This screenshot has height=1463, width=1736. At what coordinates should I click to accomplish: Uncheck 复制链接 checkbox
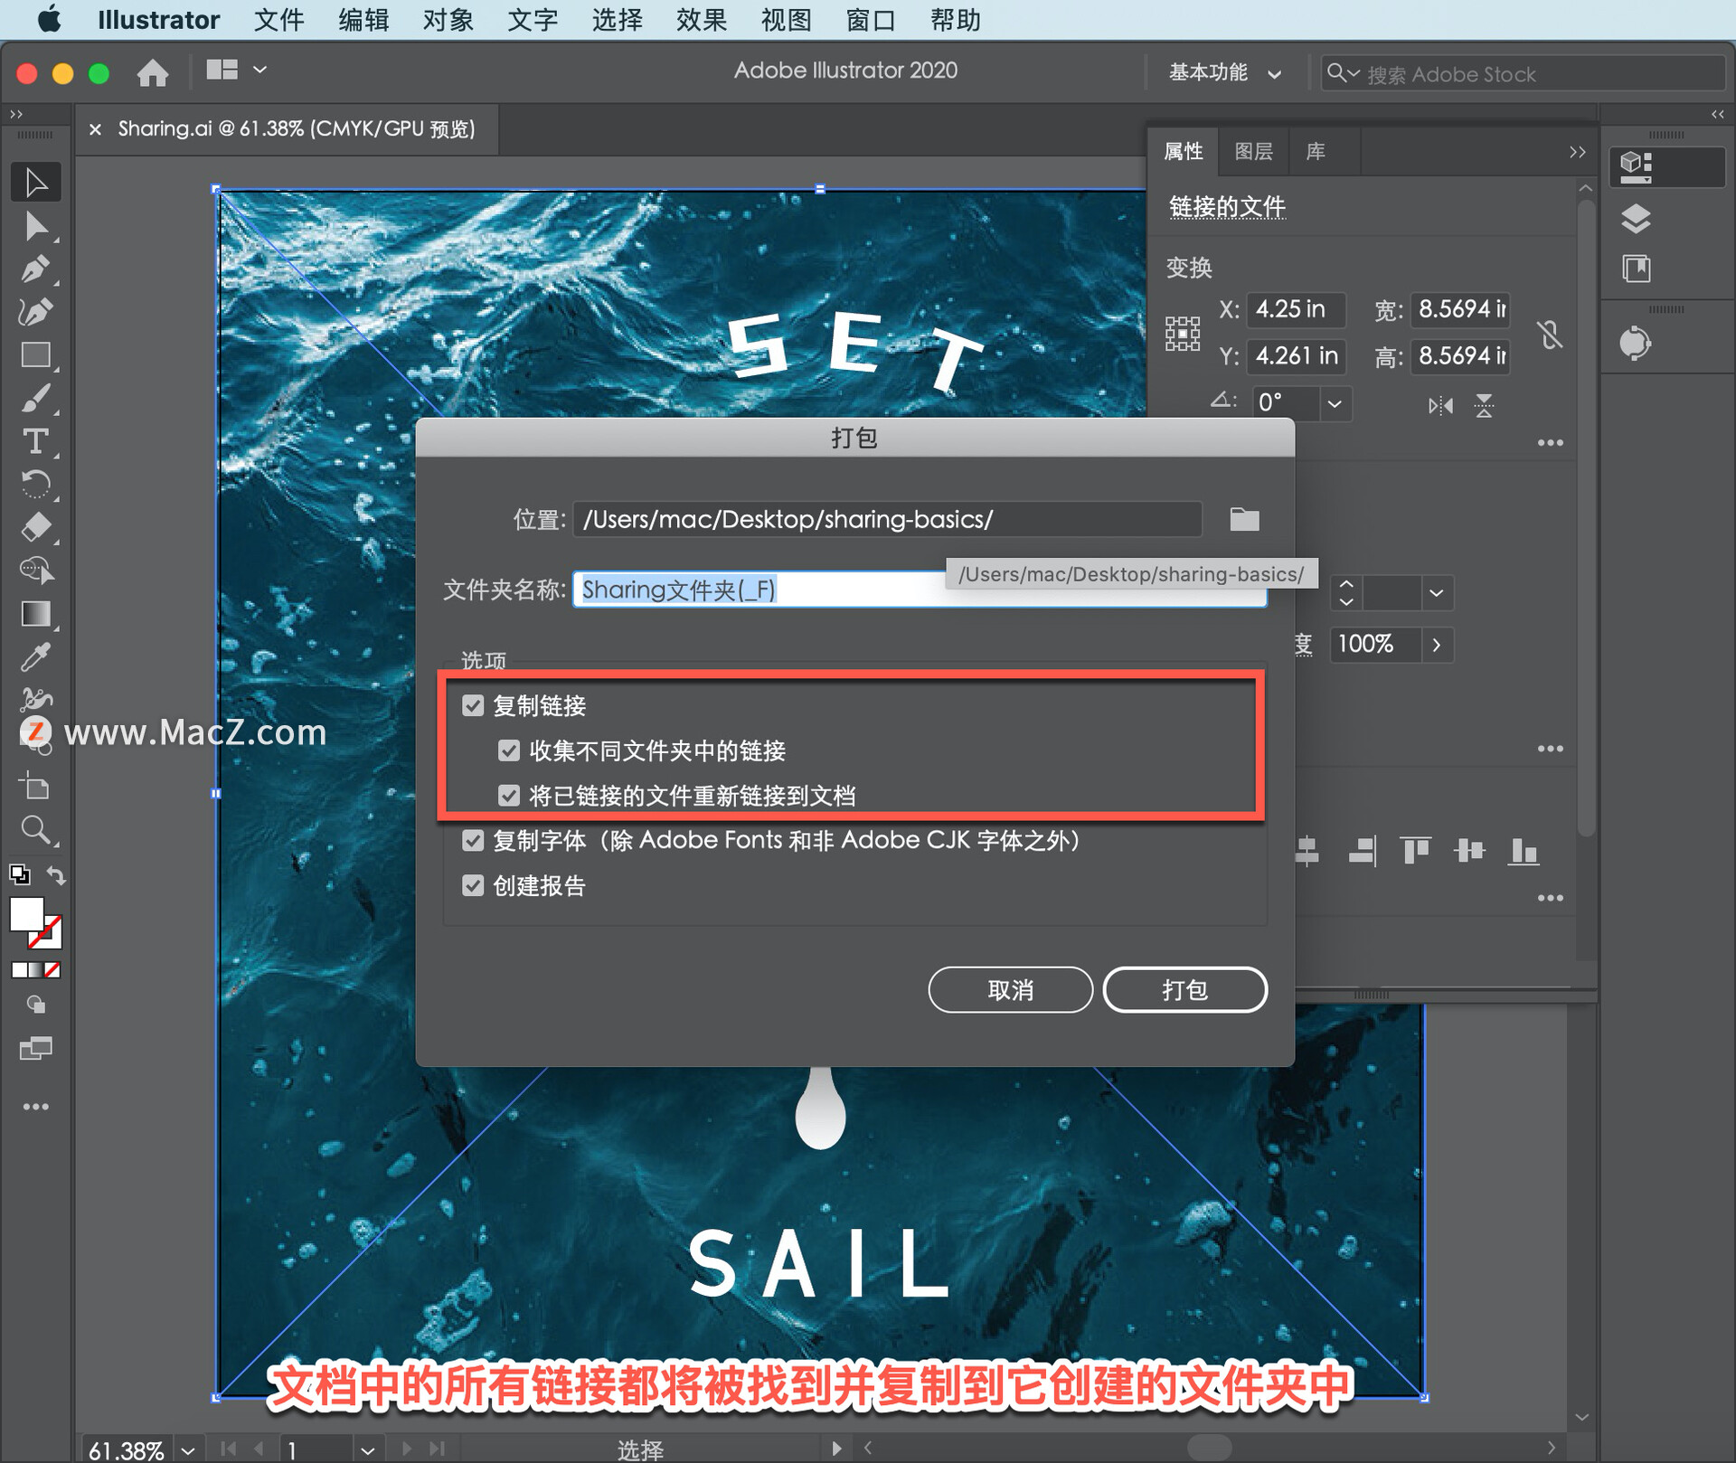coord(473,705)
